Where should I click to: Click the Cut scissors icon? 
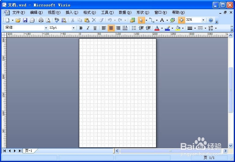[x=73, y=20]
